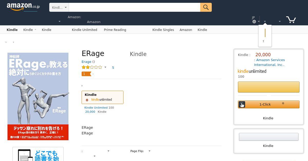Open Kindle Unlimited in the navigation bar

84,30
